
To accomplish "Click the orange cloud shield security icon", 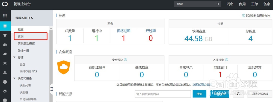I will [64, 67].
